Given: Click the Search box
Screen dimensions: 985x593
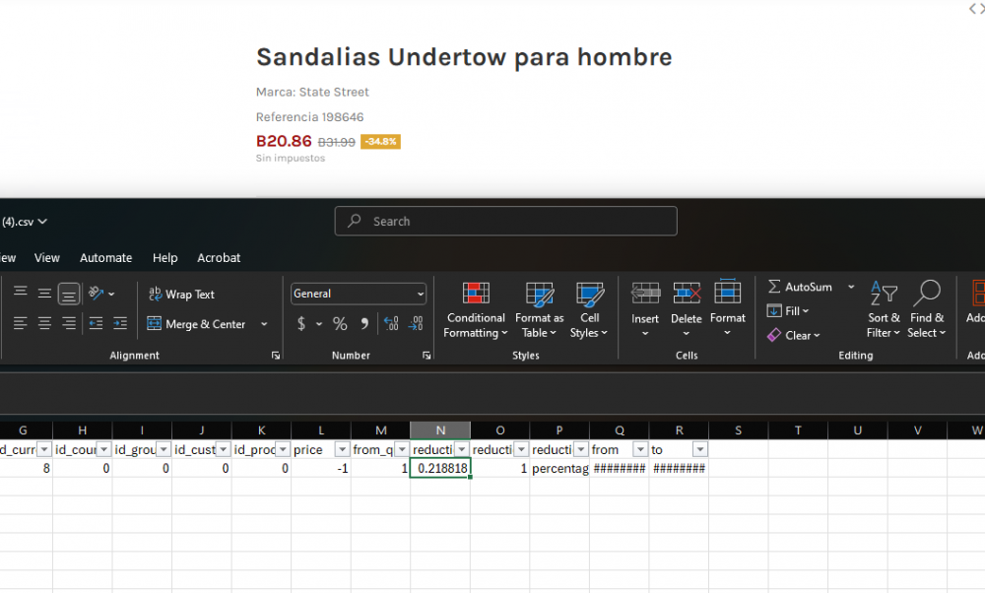Looking at the screenshot, I should 505,221.
